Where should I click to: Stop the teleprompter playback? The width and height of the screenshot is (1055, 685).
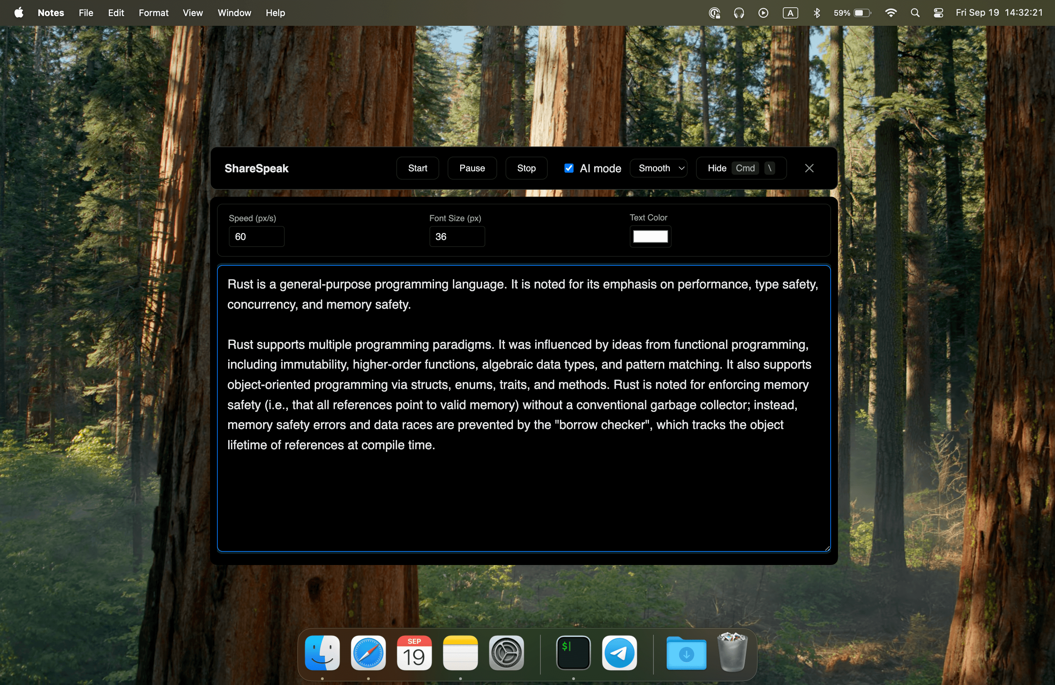[526, 168]
